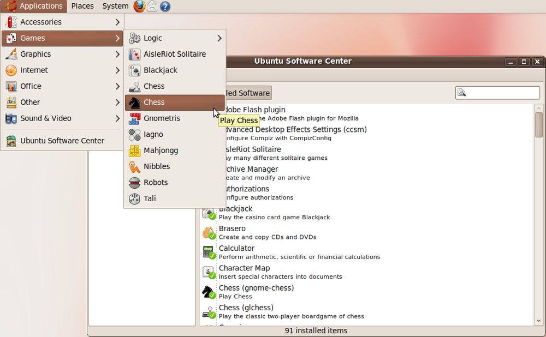The height and width of the screenshot is (337, 546).
Task: Click the Office chart icon
Action: (11, 86)
